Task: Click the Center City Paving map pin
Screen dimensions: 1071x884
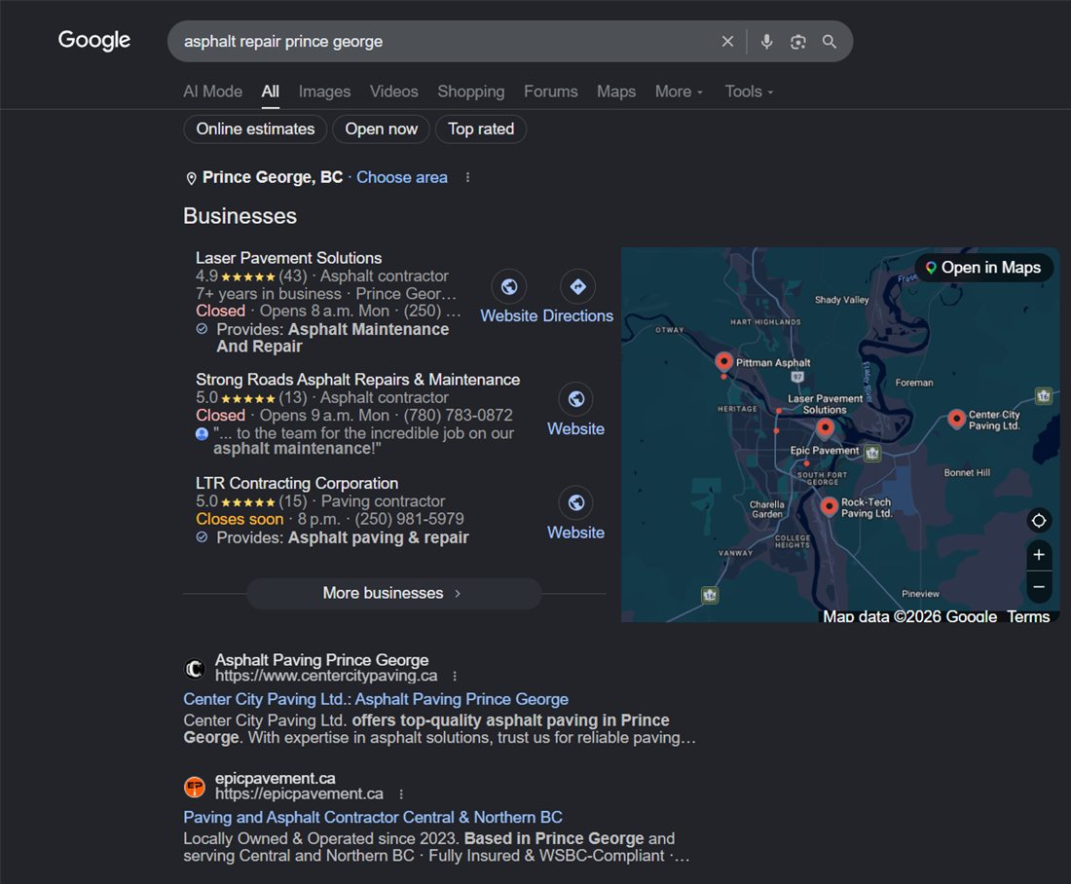Action: pyautogui.click(x=957, y=418)
